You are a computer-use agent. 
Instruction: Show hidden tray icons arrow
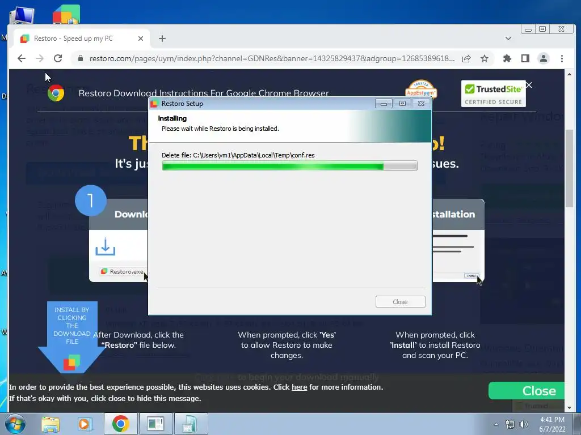point(496,424)
